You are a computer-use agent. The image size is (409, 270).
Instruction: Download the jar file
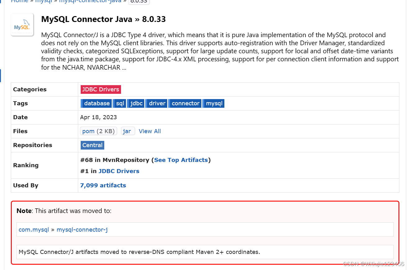tap(128, 131)
